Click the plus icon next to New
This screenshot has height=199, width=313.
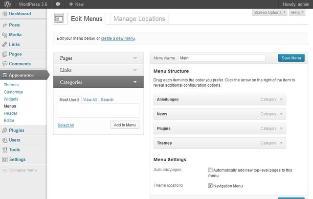tap(71, 4)
